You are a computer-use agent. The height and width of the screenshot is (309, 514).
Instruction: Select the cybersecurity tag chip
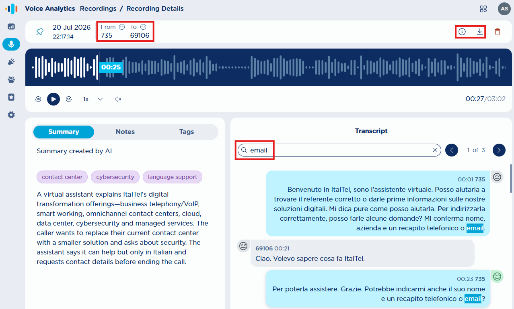115,177
